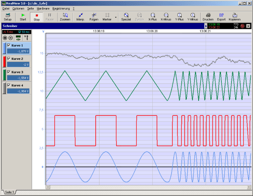Click the 13:06:20 time axis label
This screenshot has width=253, height=196.
(152, 31)
